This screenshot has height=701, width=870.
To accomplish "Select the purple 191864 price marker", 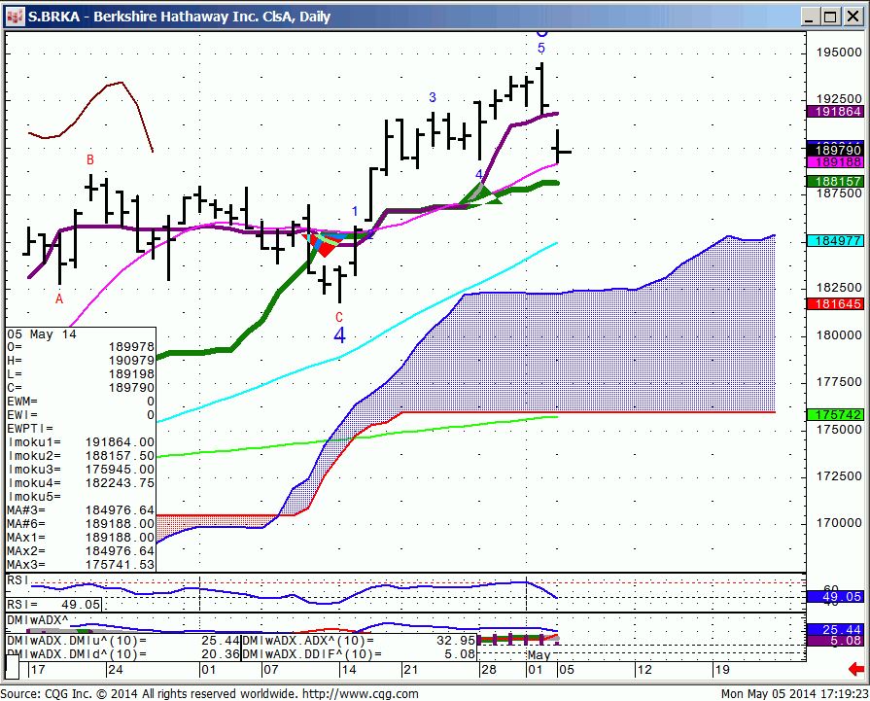I will [835, 112].
